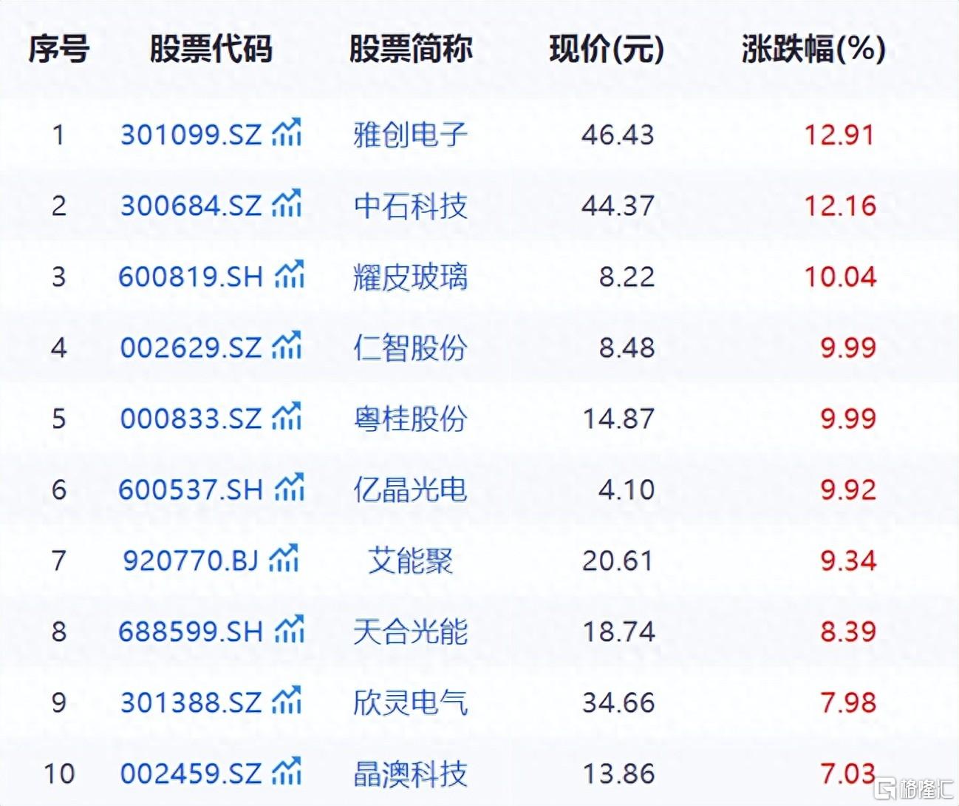Sort by the 现价(元) column header
The height and width of the screenshot is (806, 959).
[x=606, y=49]
